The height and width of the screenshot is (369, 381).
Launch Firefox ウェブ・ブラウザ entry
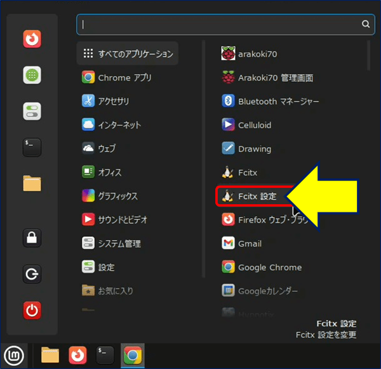(x=265, y=219)
